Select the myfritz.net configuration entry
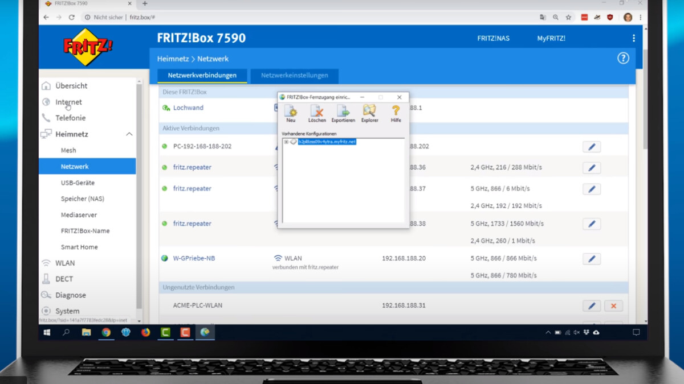The image size is (684, 384). pyautogui.click(x=327, y=142)
